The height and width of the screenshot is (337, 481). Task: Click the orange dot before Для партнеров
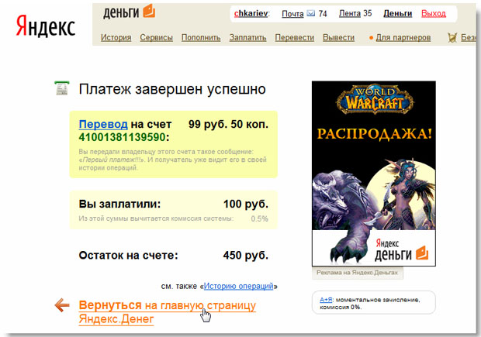click(371, 38)
